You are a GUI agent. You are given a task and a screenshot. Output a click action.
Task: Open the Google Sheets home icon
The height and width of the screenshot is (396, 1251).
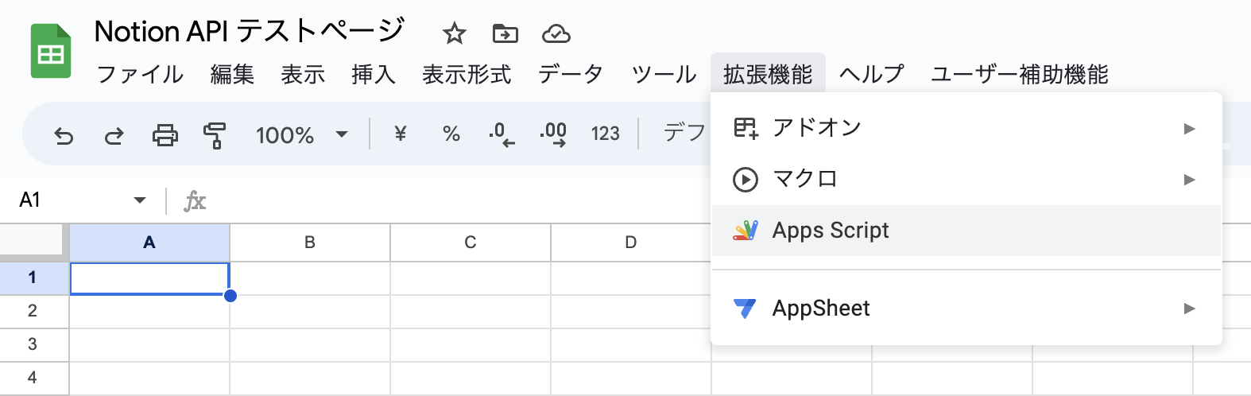(x=51, y=52)
